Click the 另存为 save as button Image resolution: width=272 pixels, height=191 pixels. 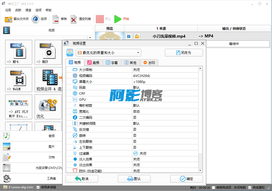184,53
